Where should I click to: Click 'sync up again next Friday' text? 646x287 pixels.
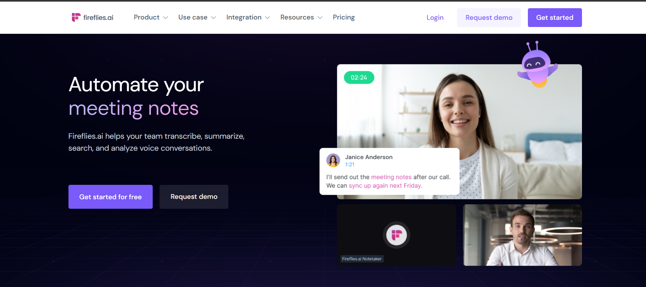pos(385,186)
